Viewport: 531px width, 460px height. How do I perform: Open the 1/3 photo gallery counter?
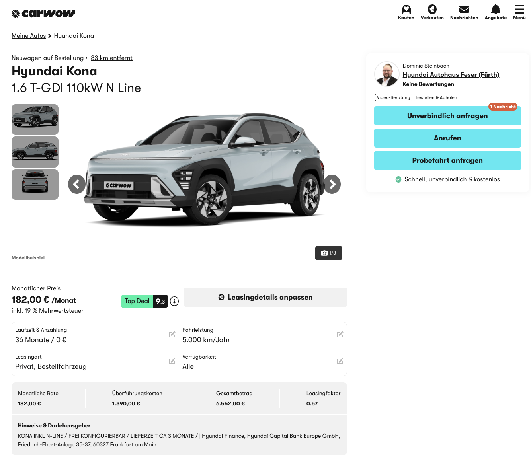pos(328,253)
